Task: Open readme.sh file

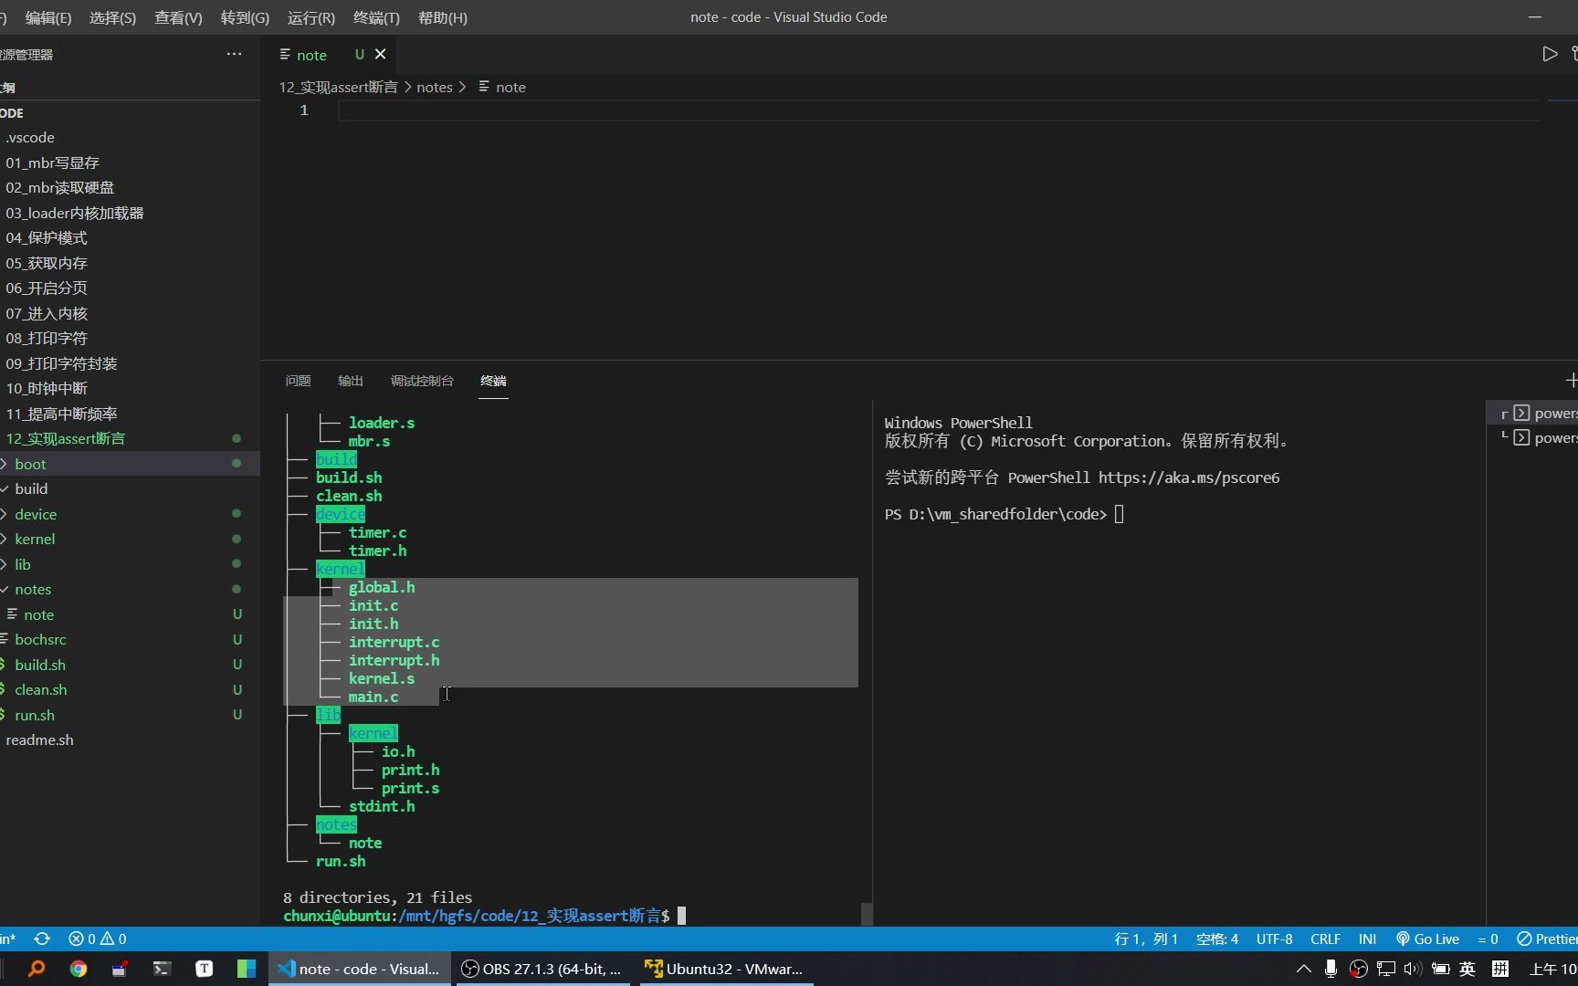Action: coord(130,739)
